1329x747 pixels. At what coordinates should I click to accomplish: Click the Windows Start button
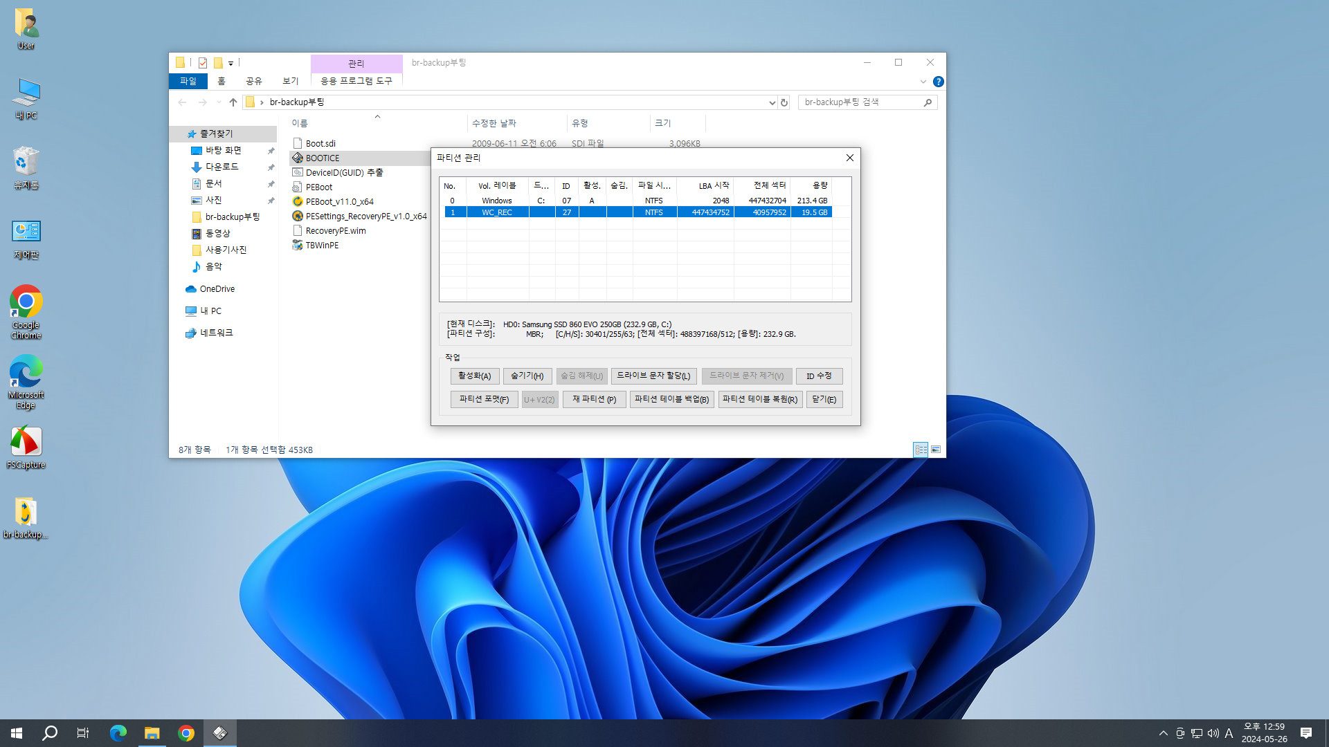(17, 733)
